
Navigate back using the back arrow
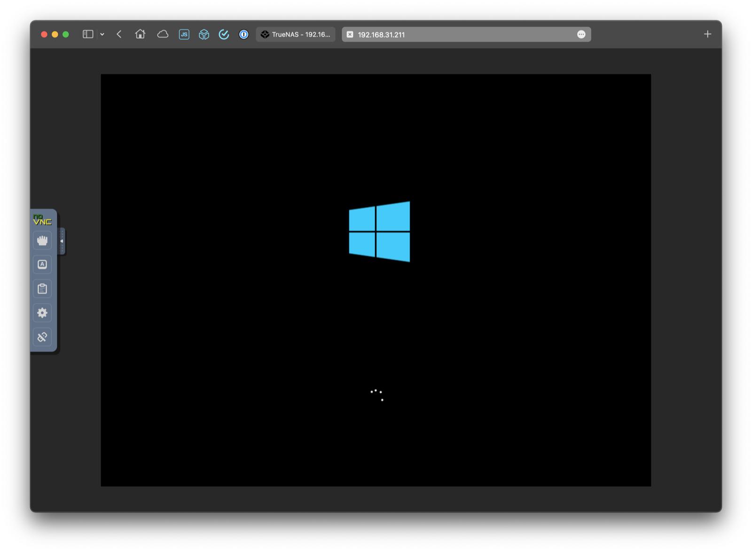(x=119, y=34)
